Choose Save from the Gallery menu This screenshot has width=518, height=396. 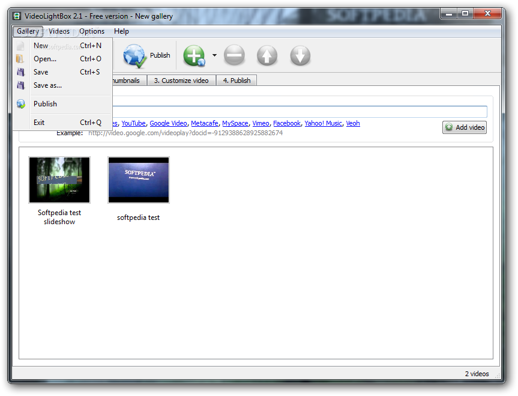point(63,72)
